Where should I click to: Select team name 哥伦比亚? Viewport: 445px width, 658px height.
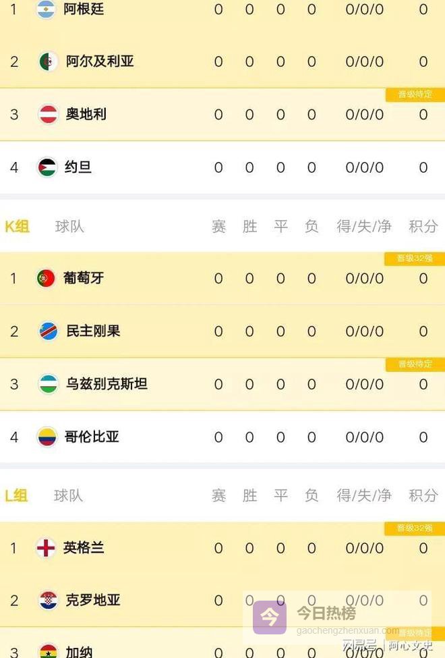(x=92, y=437)
